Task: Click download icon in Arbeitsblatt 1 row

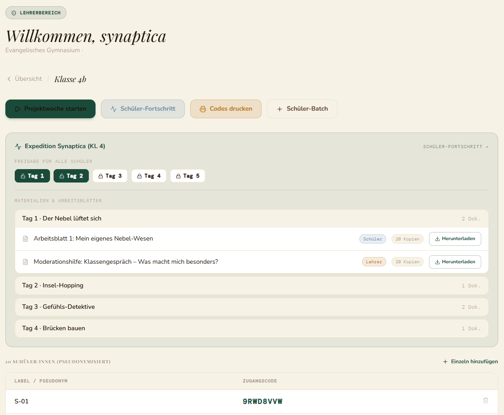Action: [437, 239]
